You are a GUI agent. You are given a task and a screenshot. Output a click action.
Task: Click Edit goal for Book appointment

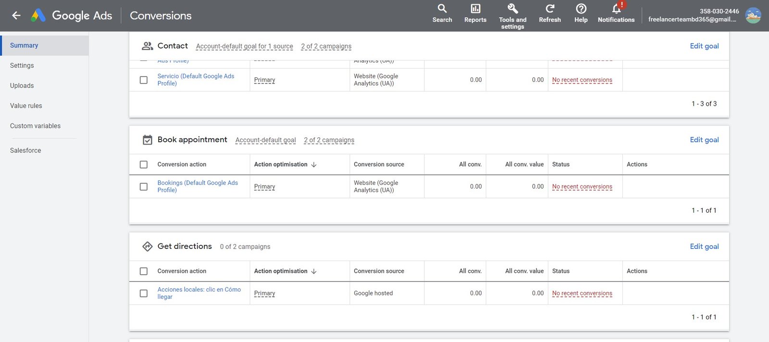704,140
